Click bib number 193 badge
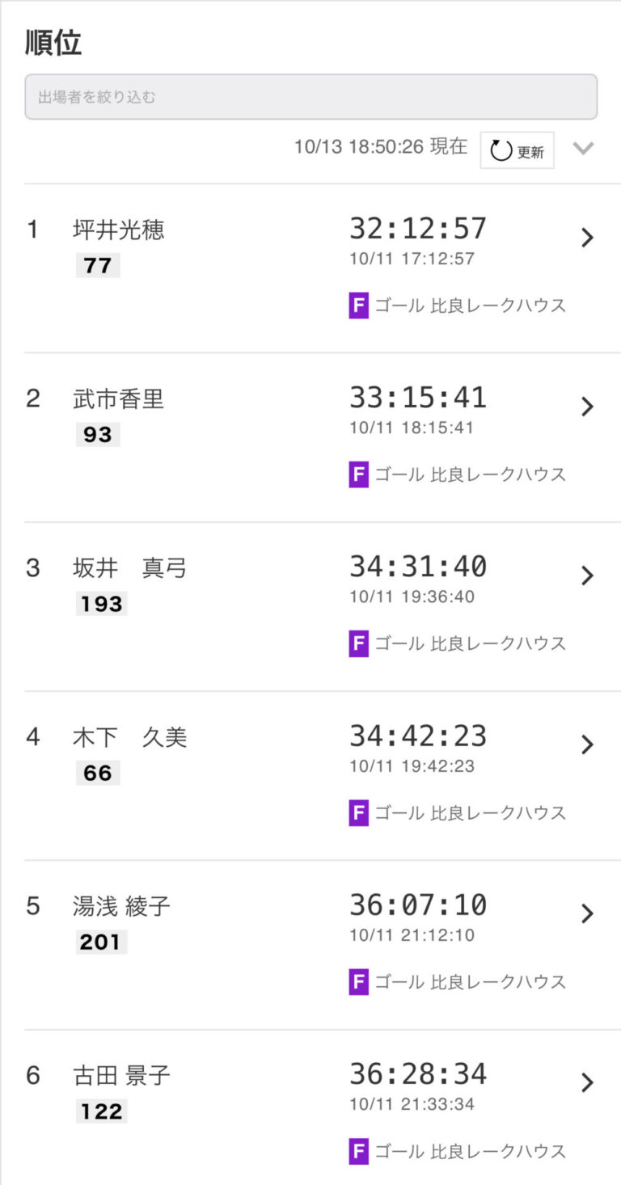 coord(101,604)
